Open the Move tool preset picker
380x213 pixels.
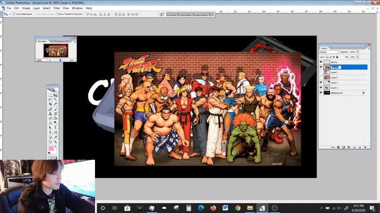10,14
